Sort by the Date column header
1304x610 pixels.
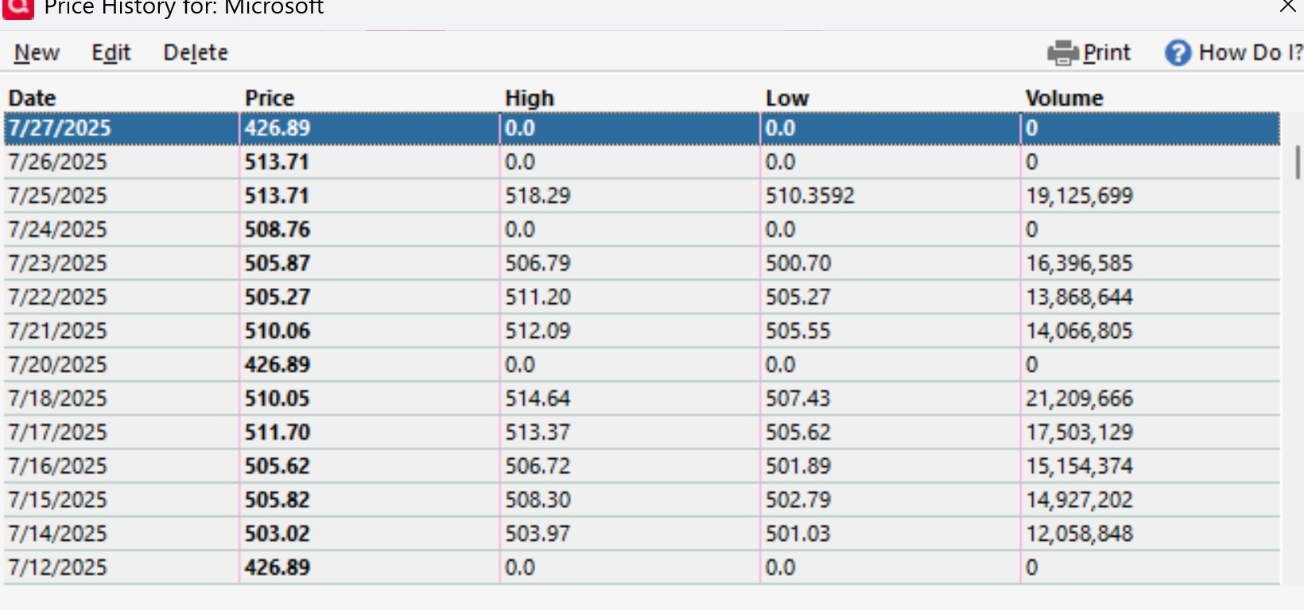click(x=32, y=98)
